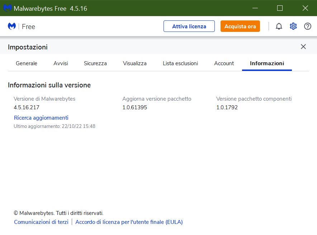
Task: Click the copyright Tutti i diritti riservati text
Action: 58,213
